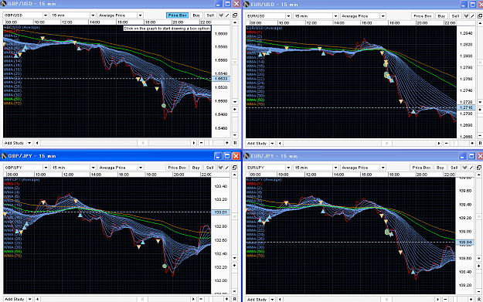This screenshot has height=302, width=483.
Task: Toggle Price Box in EUR/JPY window
Action: 421,168
